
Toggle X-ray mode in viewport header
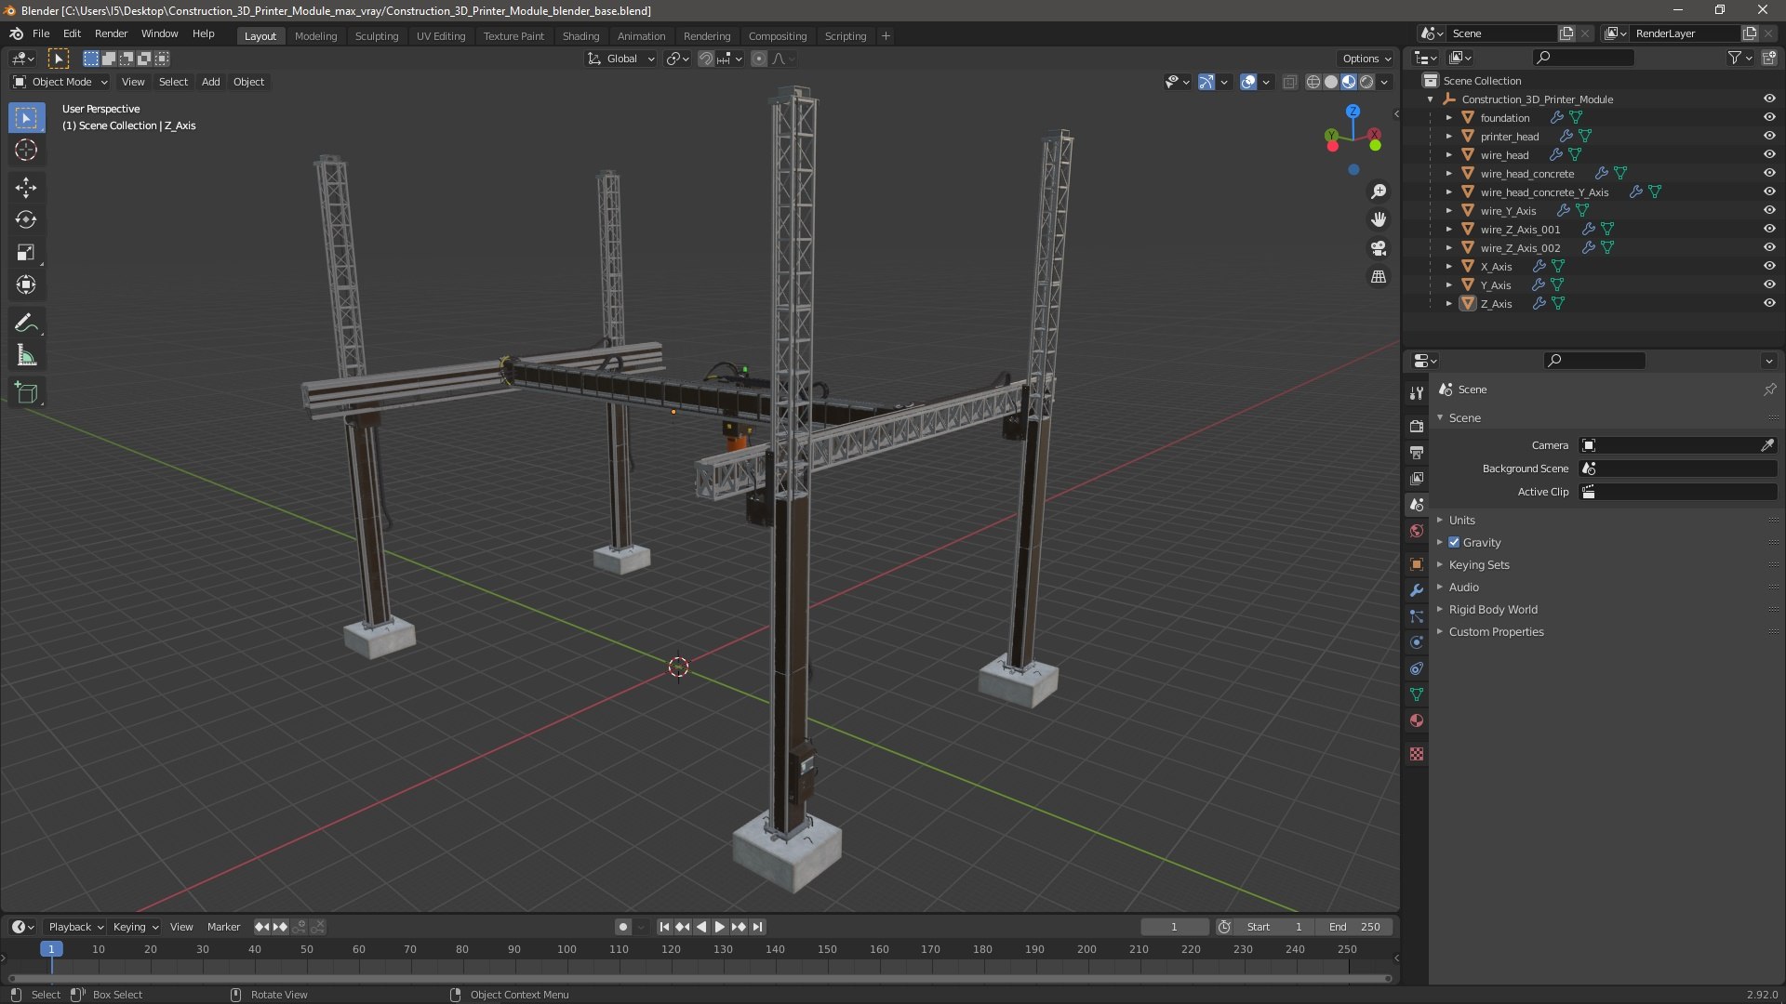pyautogui.click(x=1290, y=82)
